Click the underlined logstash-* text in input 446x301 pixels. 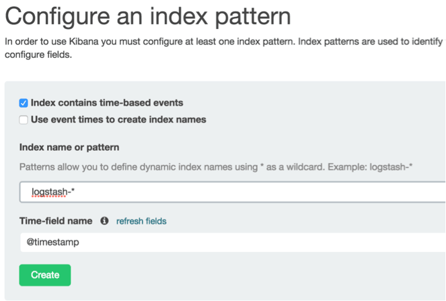pos(53,192)
